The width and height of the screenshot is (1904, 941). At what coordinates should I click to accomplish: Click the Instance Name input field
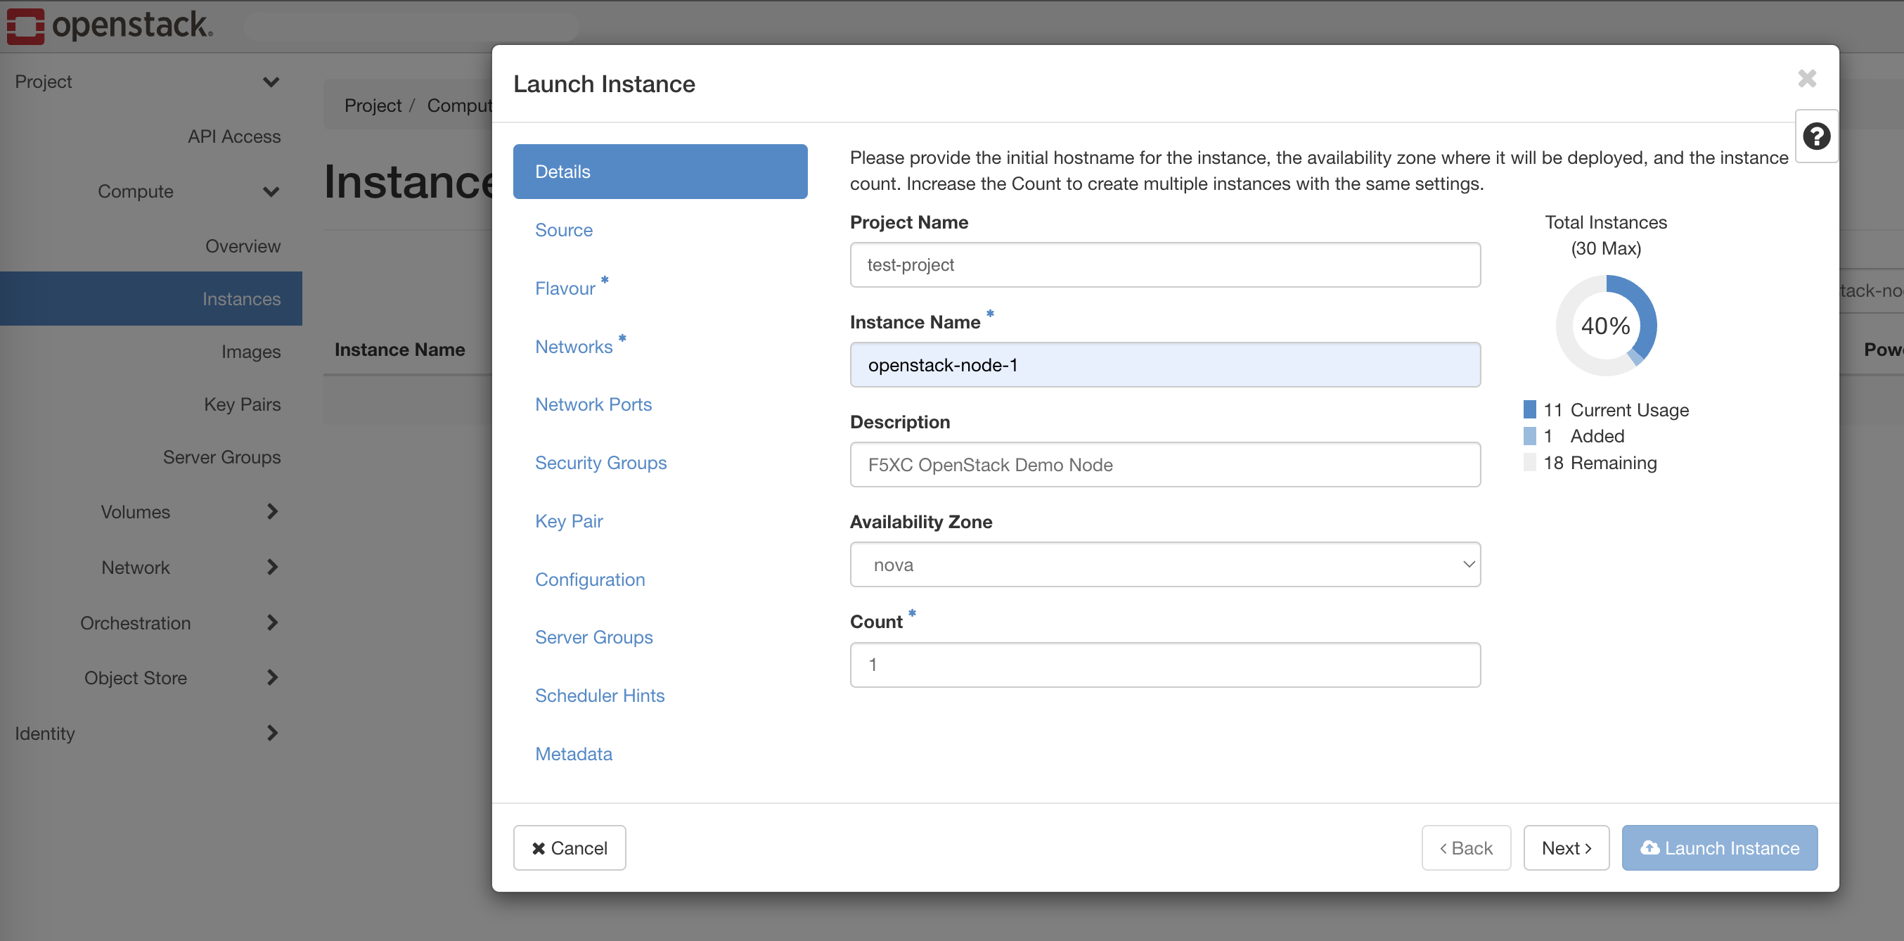pyautogui.click(x=1165, y=364)
